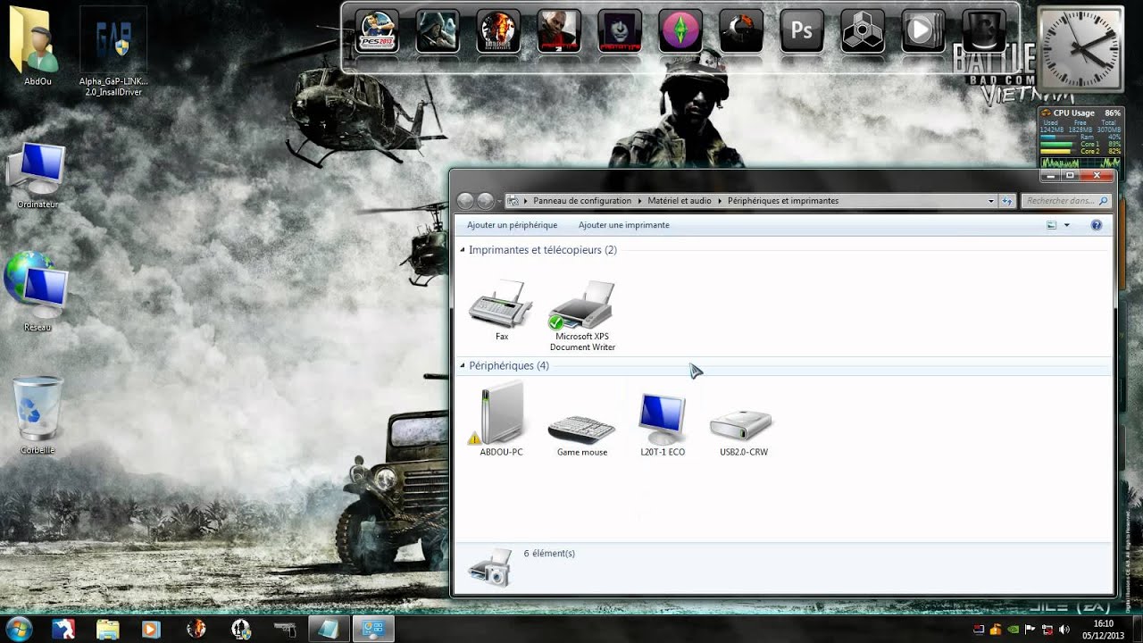Click in the Rechercher search field
The height and width of the screenshot is (643, 1143).
1065,201
